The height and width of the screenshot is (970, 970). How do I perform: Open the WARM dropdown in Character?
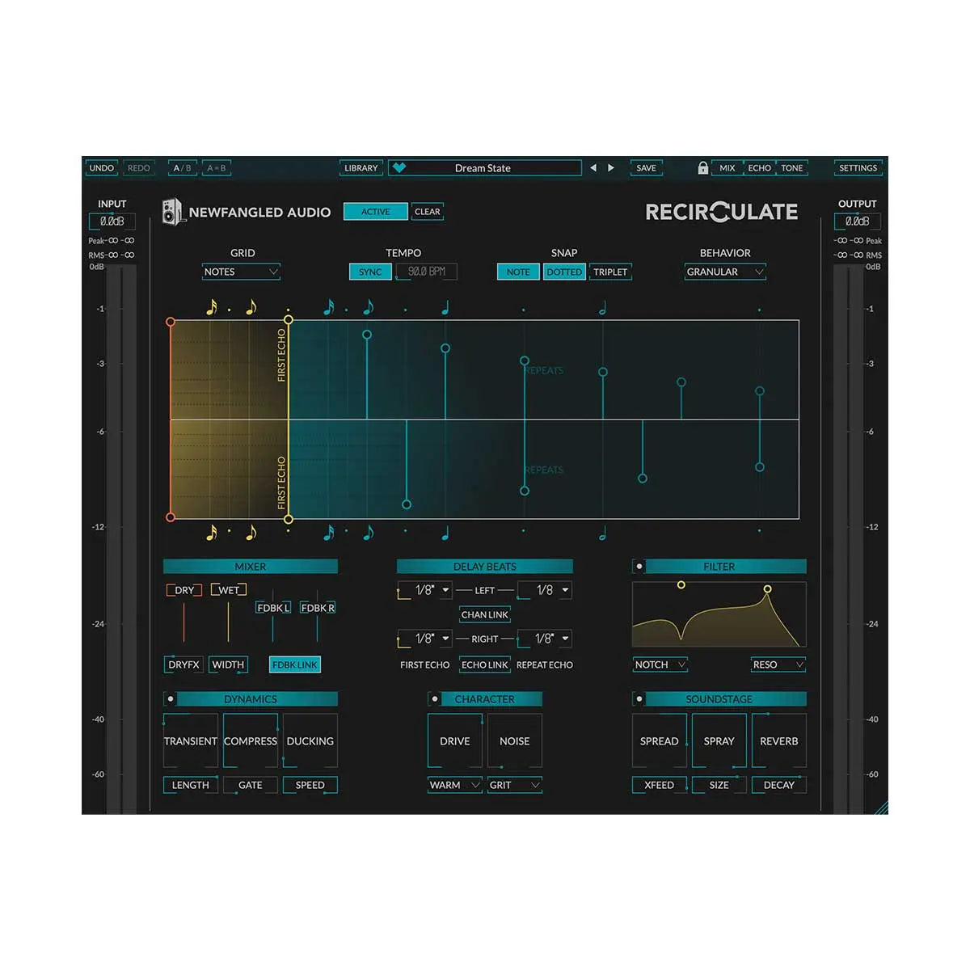click(x=453, y=785)
